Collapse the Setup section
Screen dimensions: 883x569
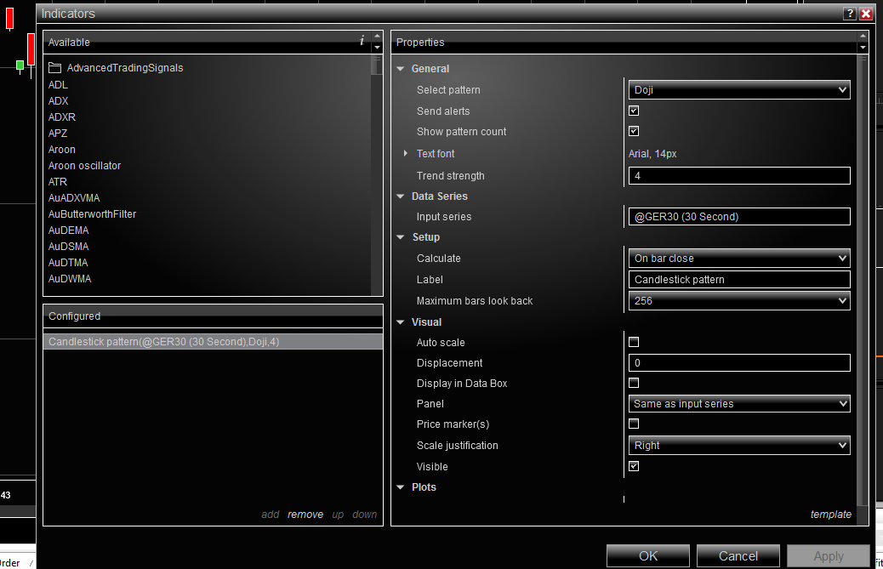[x=401, y=237]
